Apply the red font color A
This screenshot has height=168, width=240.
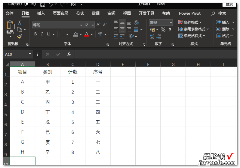87,34
